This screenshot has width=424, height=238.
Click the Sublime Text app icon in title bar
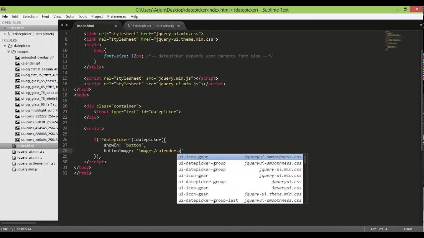click(x=3, y=10)
